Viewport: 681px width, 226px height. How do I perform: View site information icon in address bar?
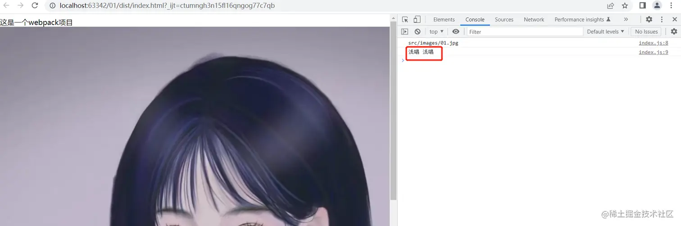point(52,6)
